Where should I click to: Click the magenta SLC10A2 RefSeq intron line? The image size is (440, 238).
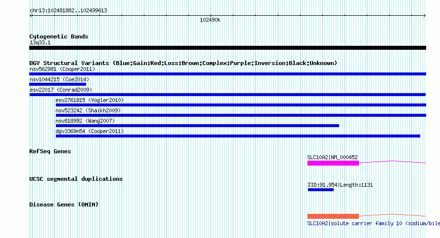(393, 162)
